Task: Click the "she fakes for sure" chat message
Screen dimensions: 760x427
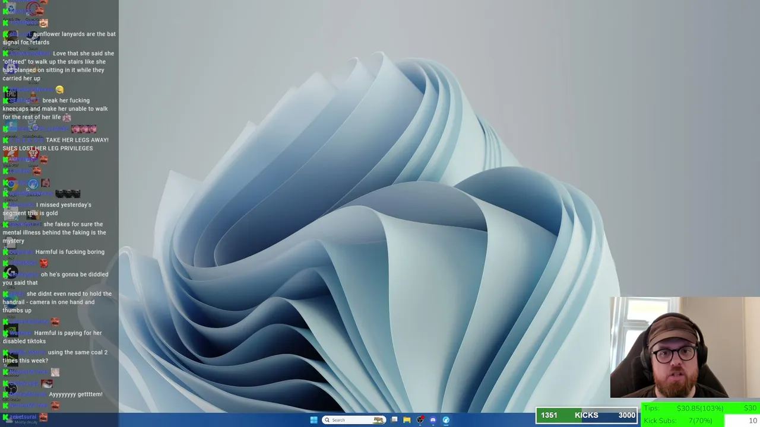Action: pyautogui.click(x=54, y=232)
